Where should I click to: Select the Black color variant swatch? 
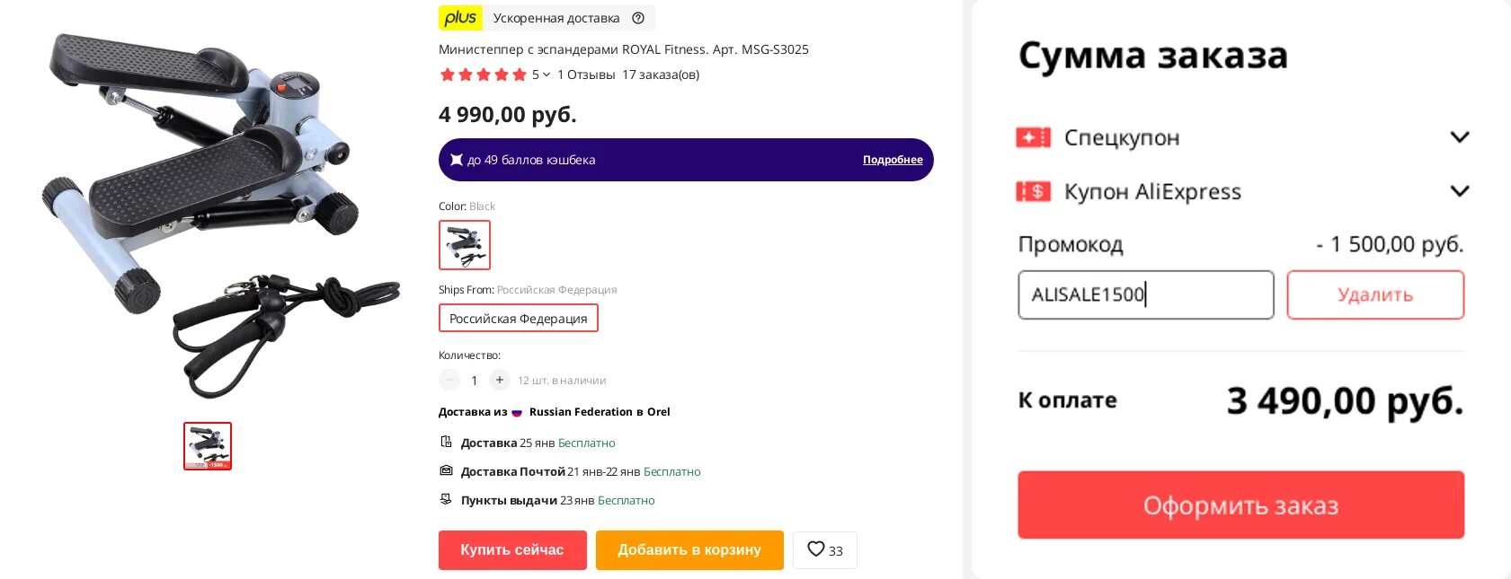(465, 245)
